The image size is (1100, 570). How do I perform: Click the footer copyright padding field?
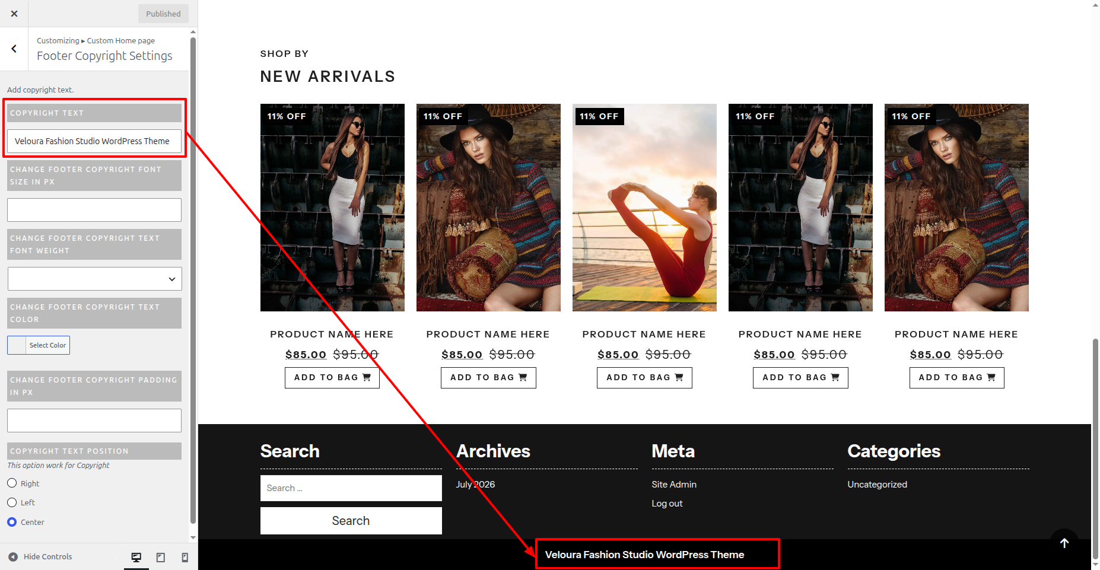pos(94,421)
